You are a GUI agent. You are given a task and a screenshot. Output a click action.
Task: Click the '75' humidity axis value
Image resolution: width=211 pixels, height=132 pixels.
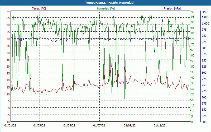pos(193,39)
